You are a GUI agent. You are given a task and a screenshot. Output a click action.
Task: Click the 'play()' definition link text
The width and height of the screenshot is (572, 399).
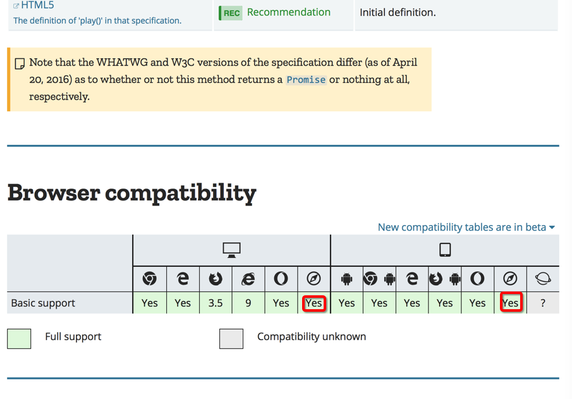coord(97,20)
